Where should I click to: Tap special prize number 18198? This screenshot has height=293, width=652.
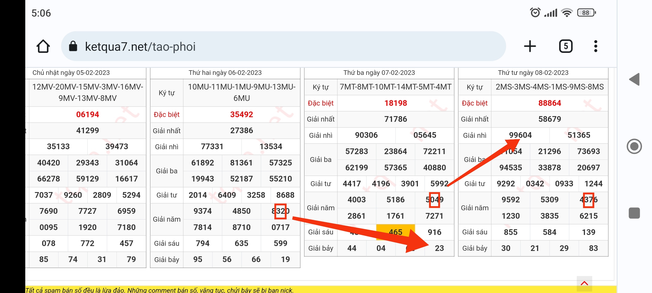pos(395,103)
